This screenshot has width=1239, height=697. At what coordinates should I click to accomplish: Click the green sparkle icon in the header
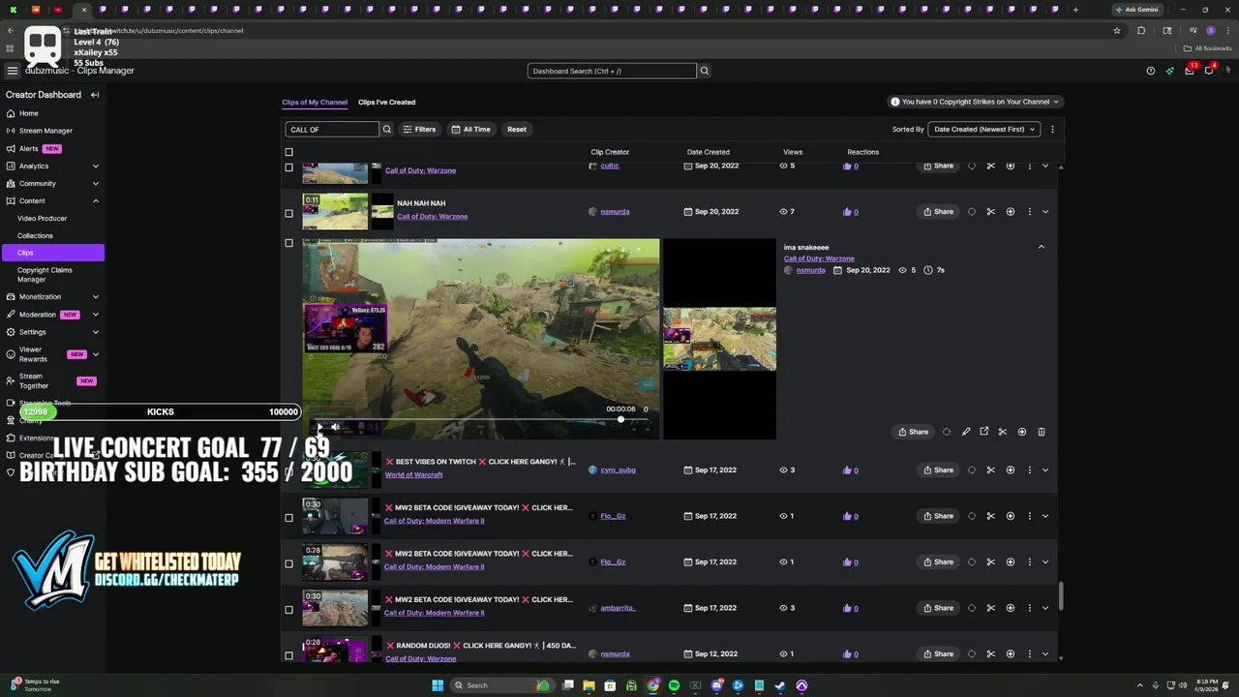[x=1169, y=71]
